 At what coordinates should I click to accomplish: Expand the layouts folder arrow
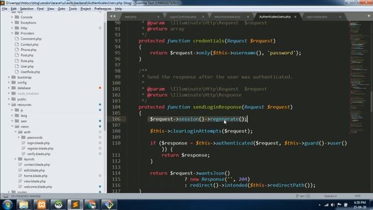tap(16, 159)
